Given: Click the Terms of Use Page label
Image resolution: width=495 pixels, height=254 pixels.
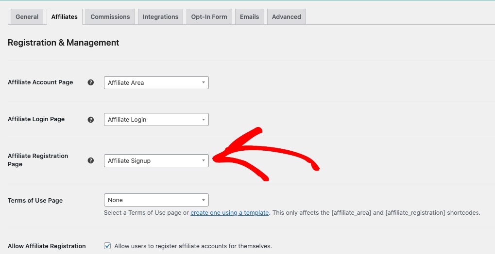Looking at the screenshot, I should [x=35, y=200].
